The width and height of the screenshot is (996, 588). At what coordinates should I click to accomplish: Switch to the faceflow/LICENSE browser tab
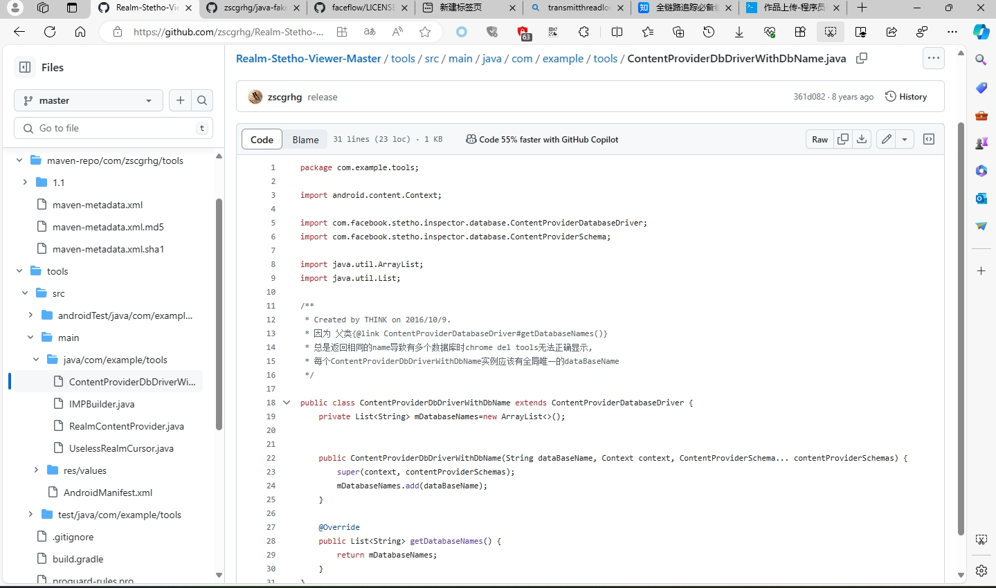(361, 8)
